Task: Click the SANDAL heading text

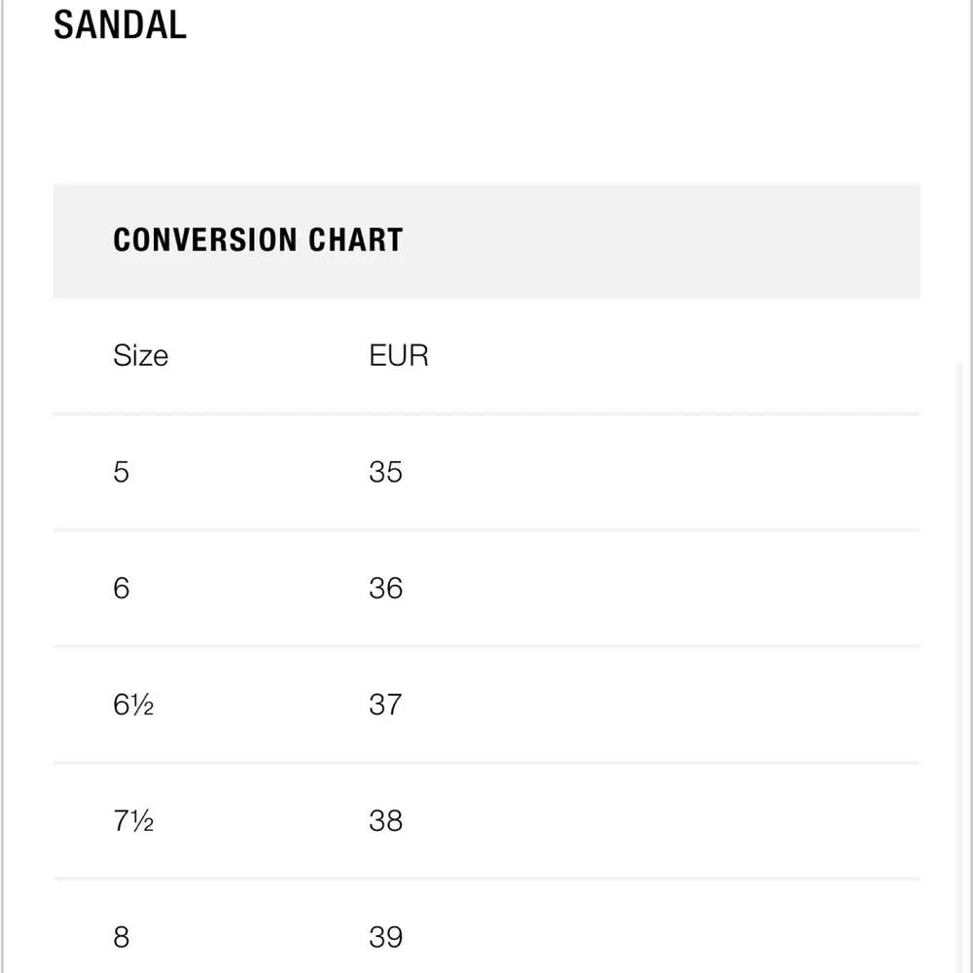Action: pos(120,25)
